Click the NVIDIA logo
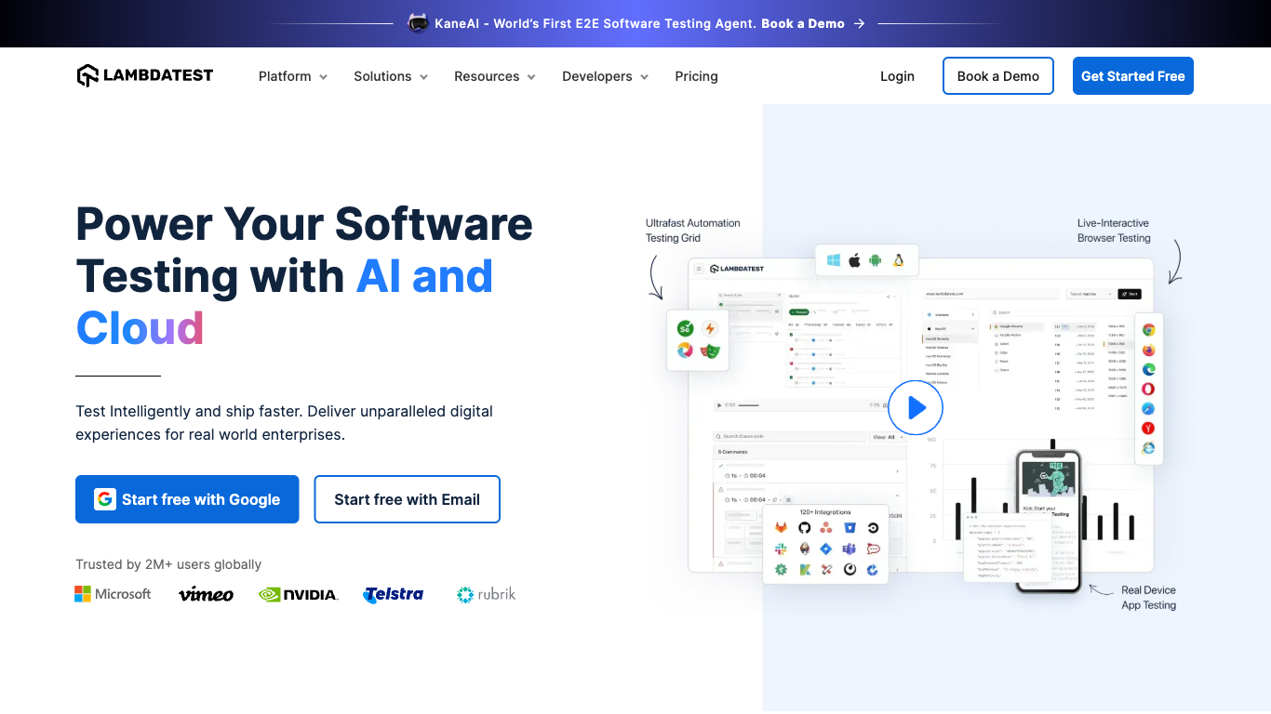 [x=299, y=594]
